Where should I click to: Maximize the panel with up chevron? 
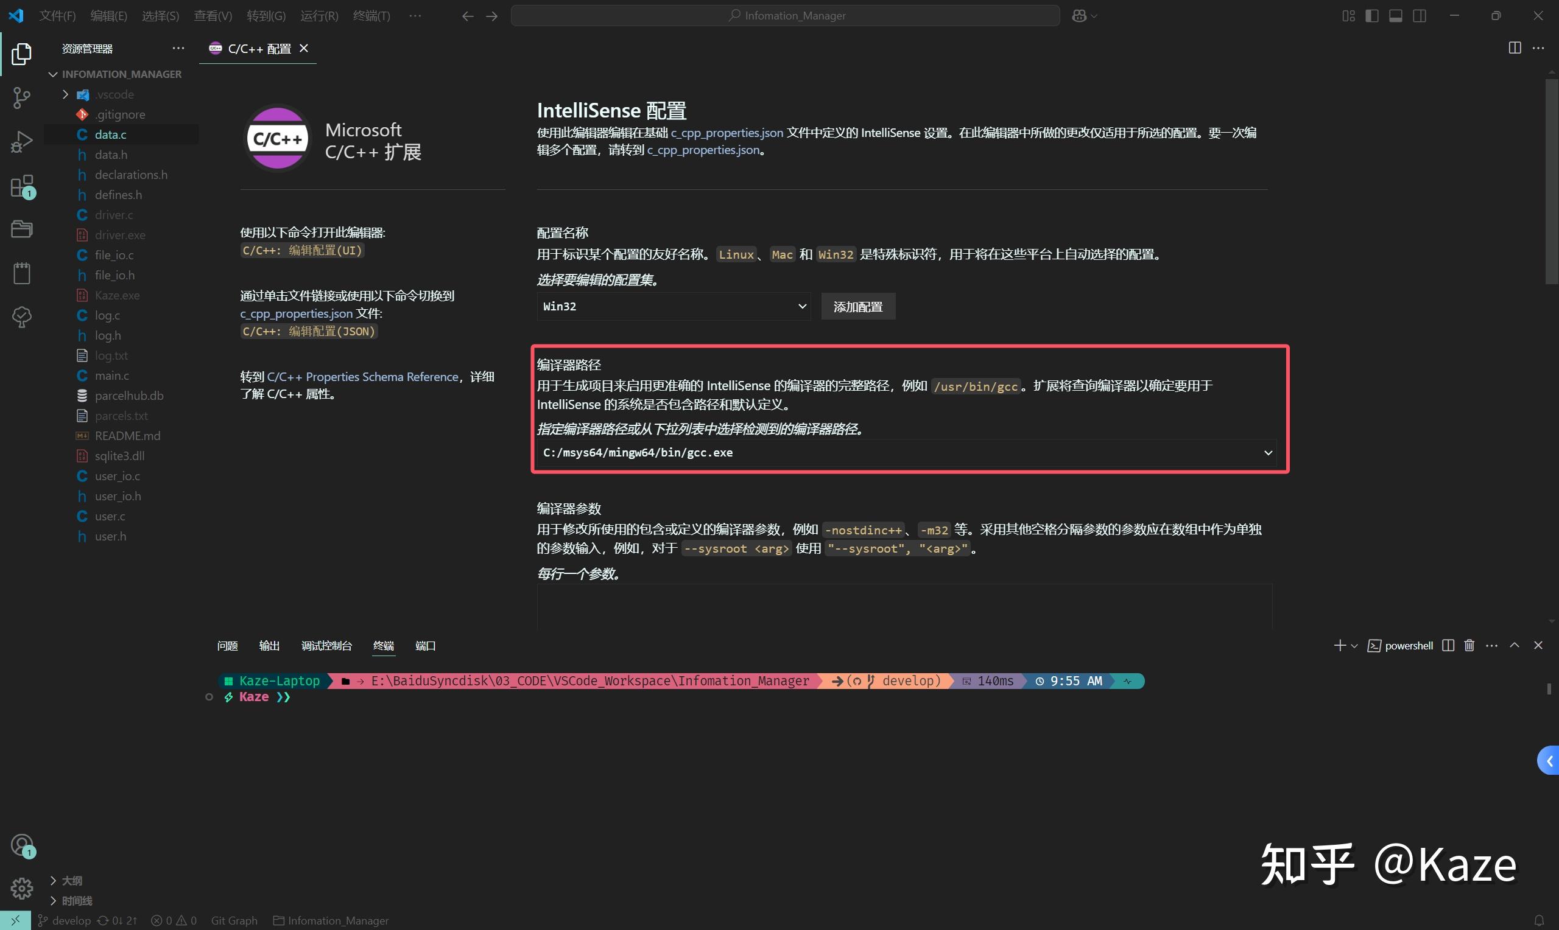1515,646
